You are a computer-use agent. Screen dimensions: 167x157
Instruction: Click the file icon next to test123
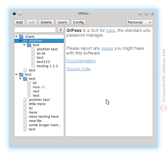(33, 62)
